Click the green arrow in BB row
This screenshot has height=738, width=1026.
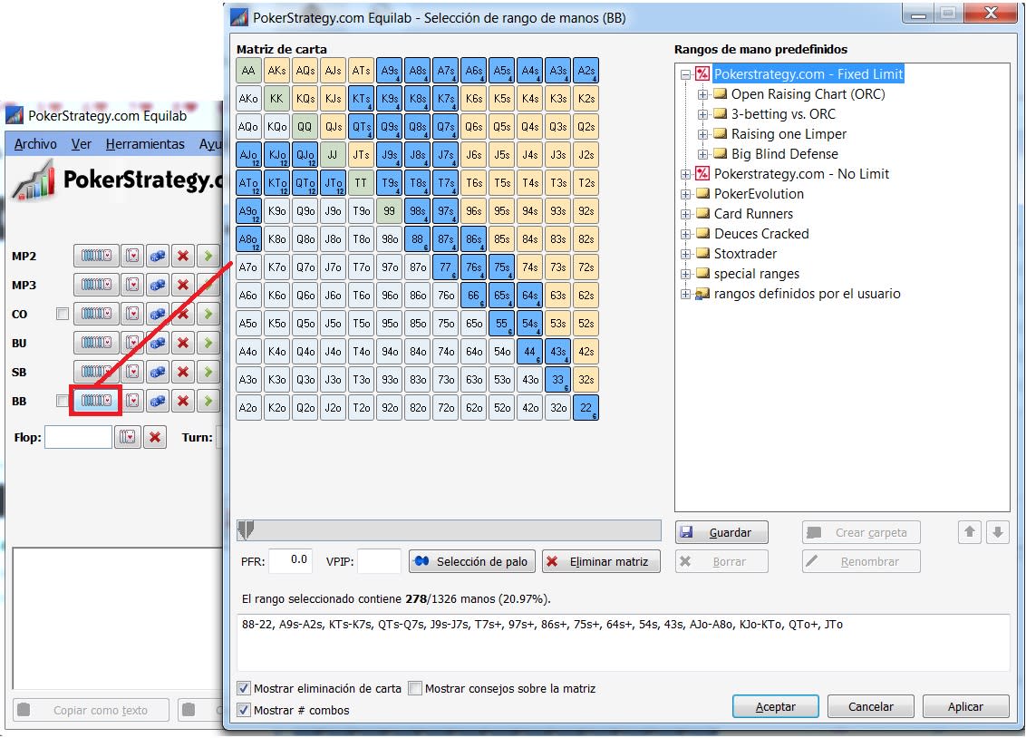208,401
